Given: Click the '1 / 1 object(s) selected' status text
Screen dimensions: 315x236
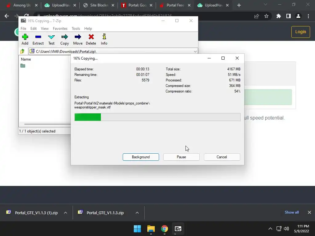Looking at the screenshot, I should (37, 131).
